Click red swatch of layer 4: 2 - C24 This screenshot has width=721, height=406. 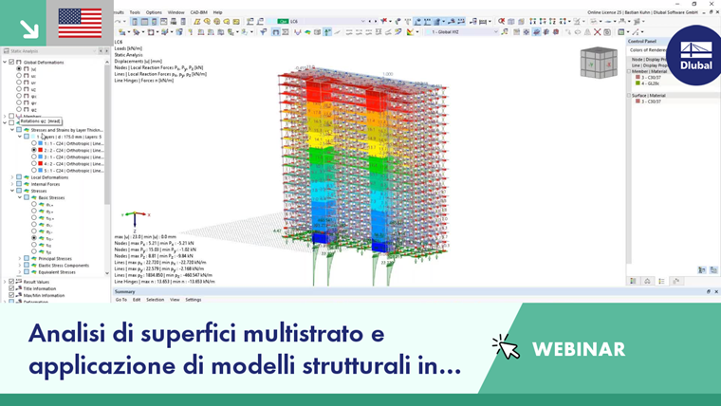pos(41,164)
